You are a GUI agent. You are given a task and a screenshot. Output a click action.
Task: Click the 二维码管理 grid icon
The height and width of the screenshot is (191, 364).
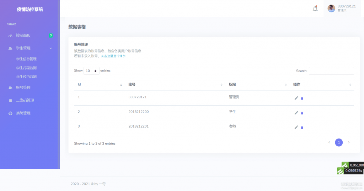(10, 101)
